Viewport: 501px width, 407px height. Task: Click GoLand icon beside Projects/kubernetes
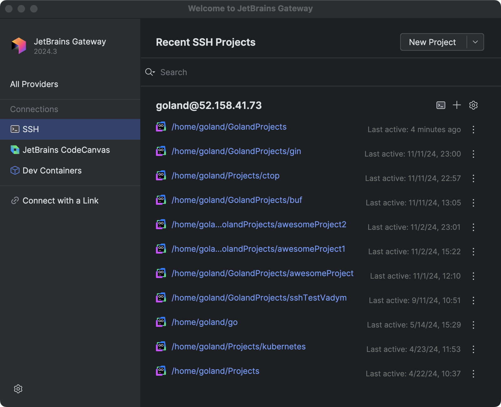click(161, 347)
